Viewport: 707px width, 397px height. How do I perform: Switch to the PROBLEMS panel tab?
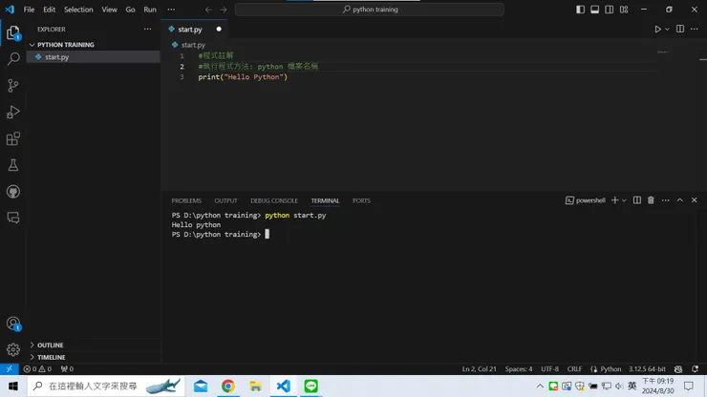pyautogui.click(x=186, y=201)
